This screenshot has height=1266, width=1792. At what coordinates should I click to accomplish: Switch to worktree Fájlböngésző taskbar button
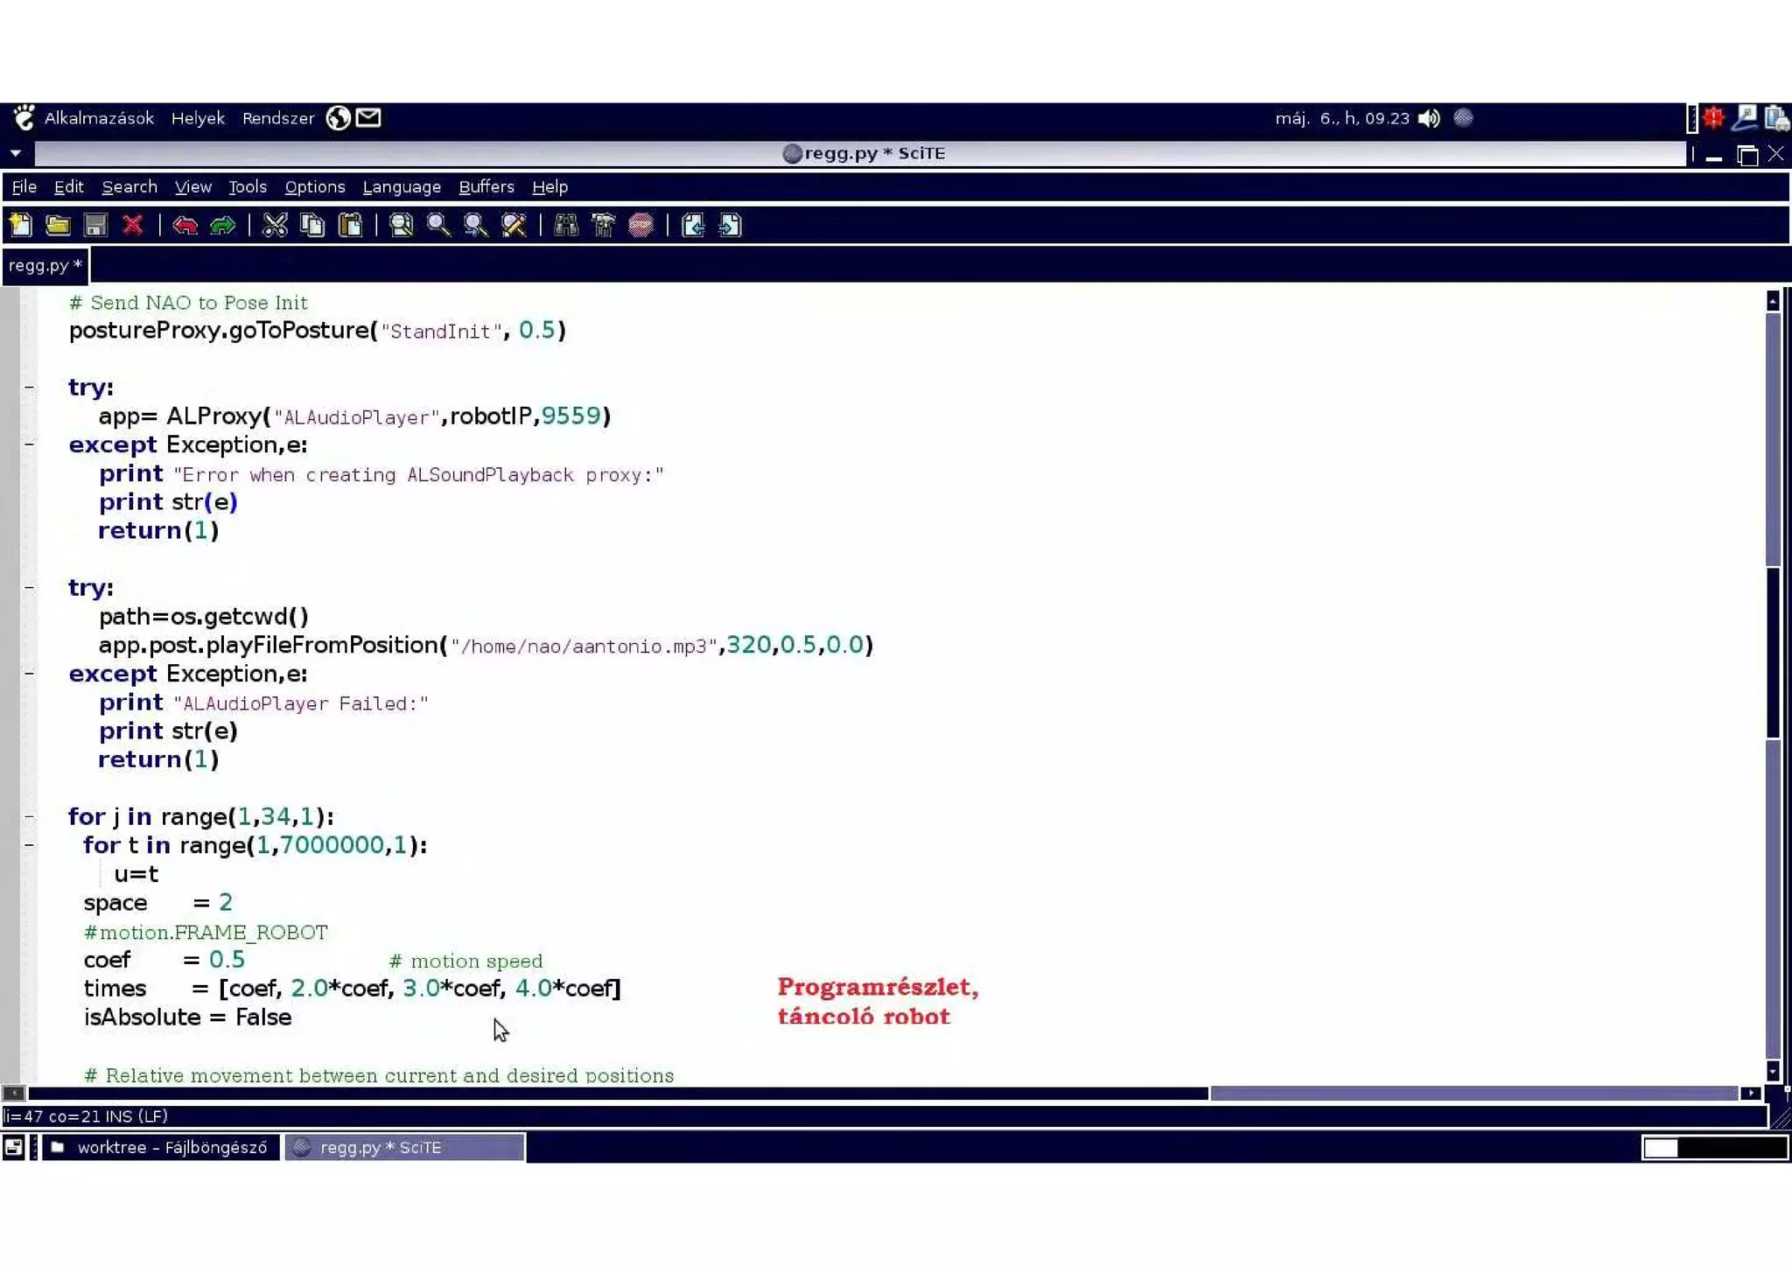(x=161, y=1147)
